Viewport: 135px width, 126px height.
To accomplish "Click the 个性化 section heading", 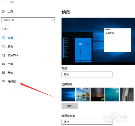I will click(x=5, y=29).
